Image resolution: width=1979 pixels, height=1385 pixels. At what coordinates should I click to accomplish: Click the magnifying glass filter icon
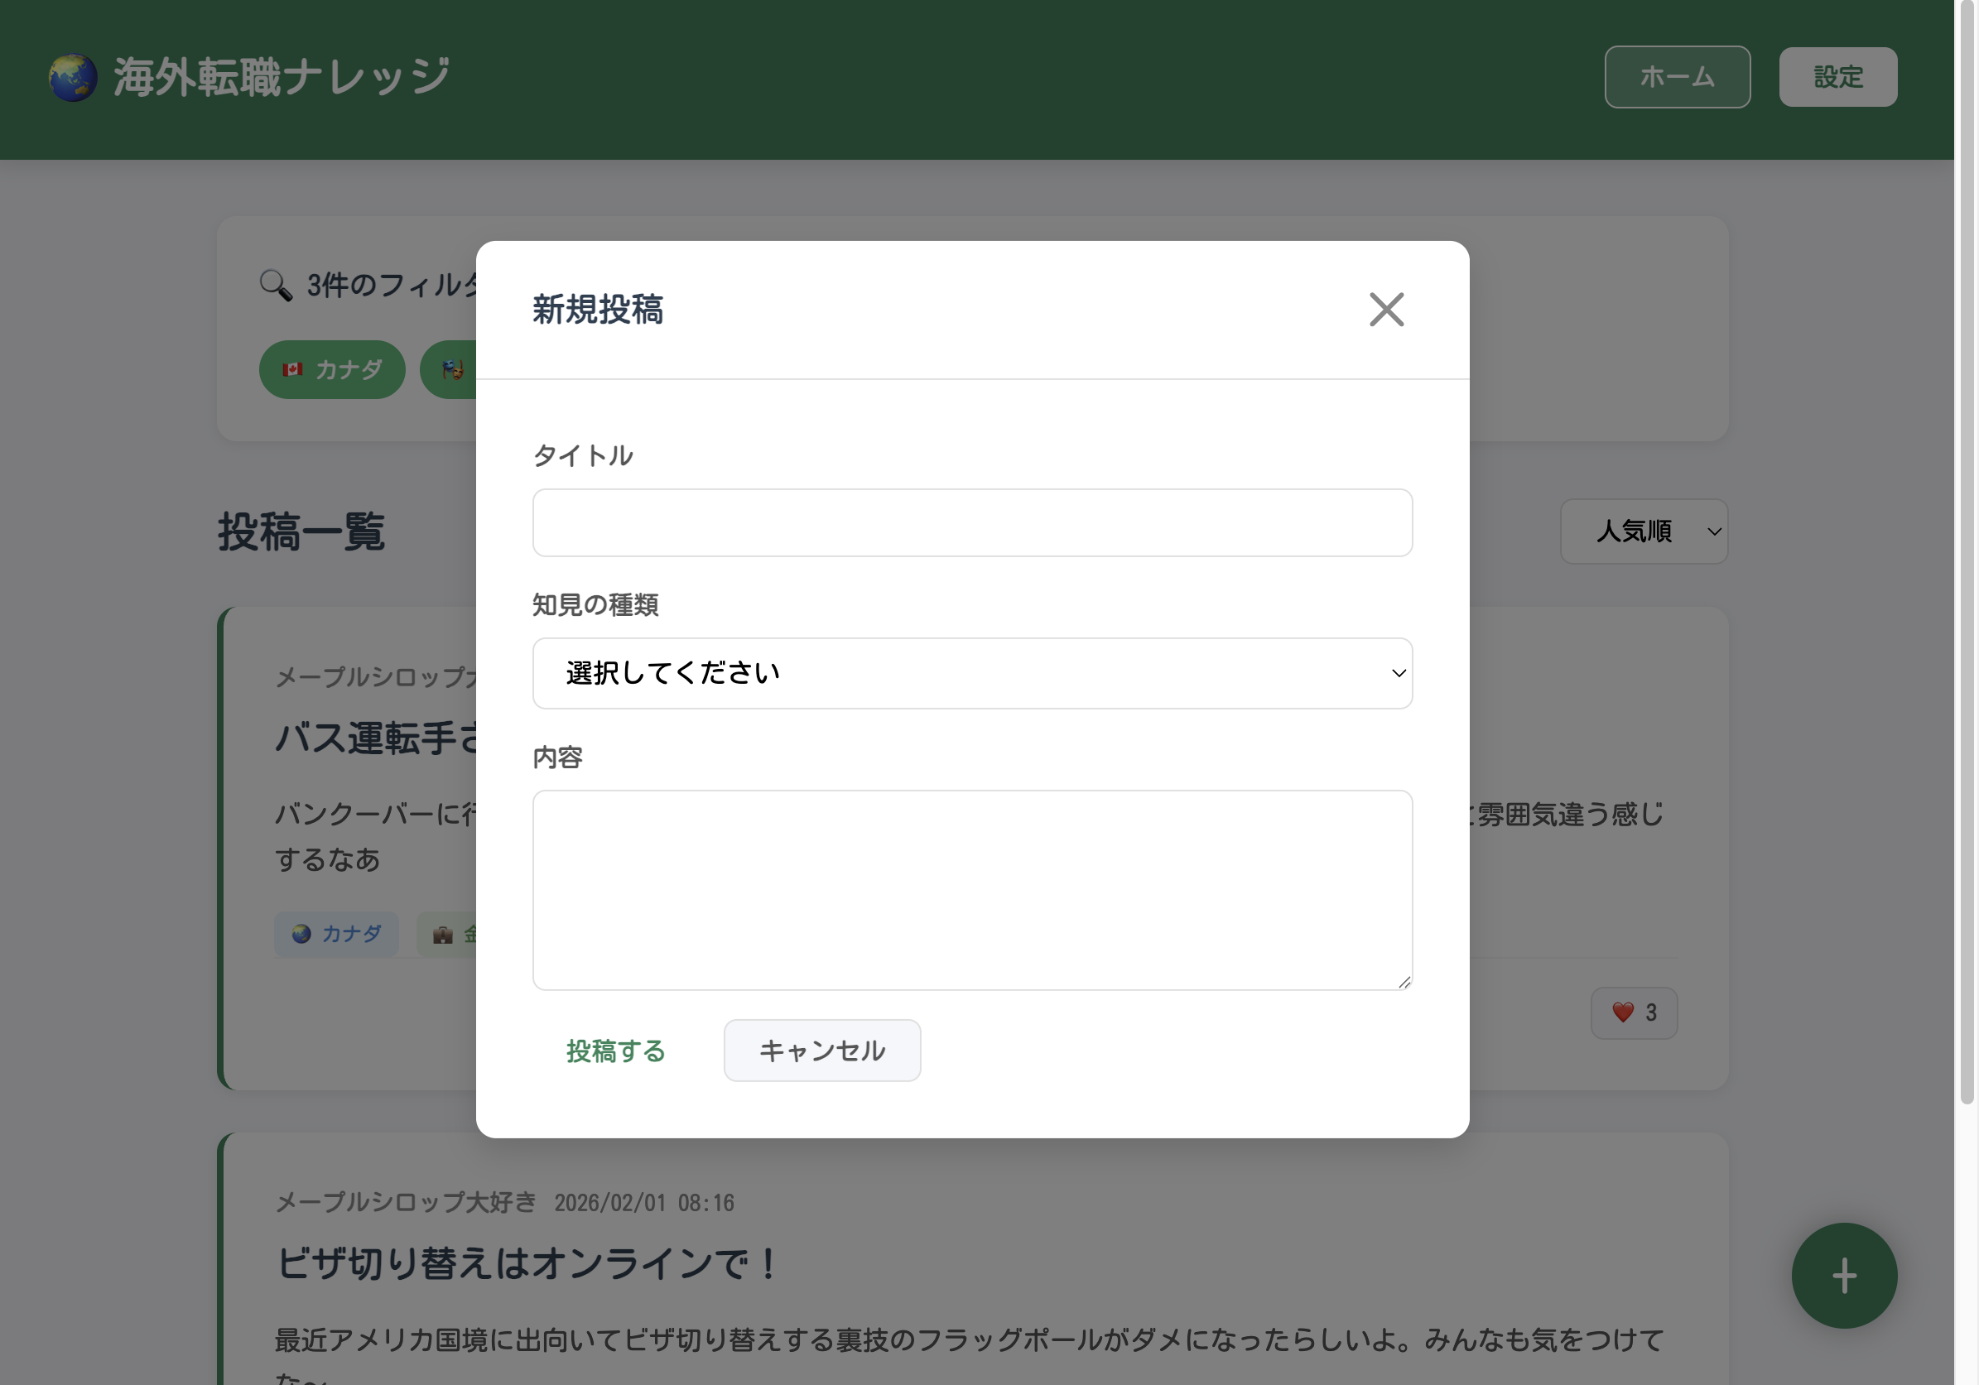276,285
